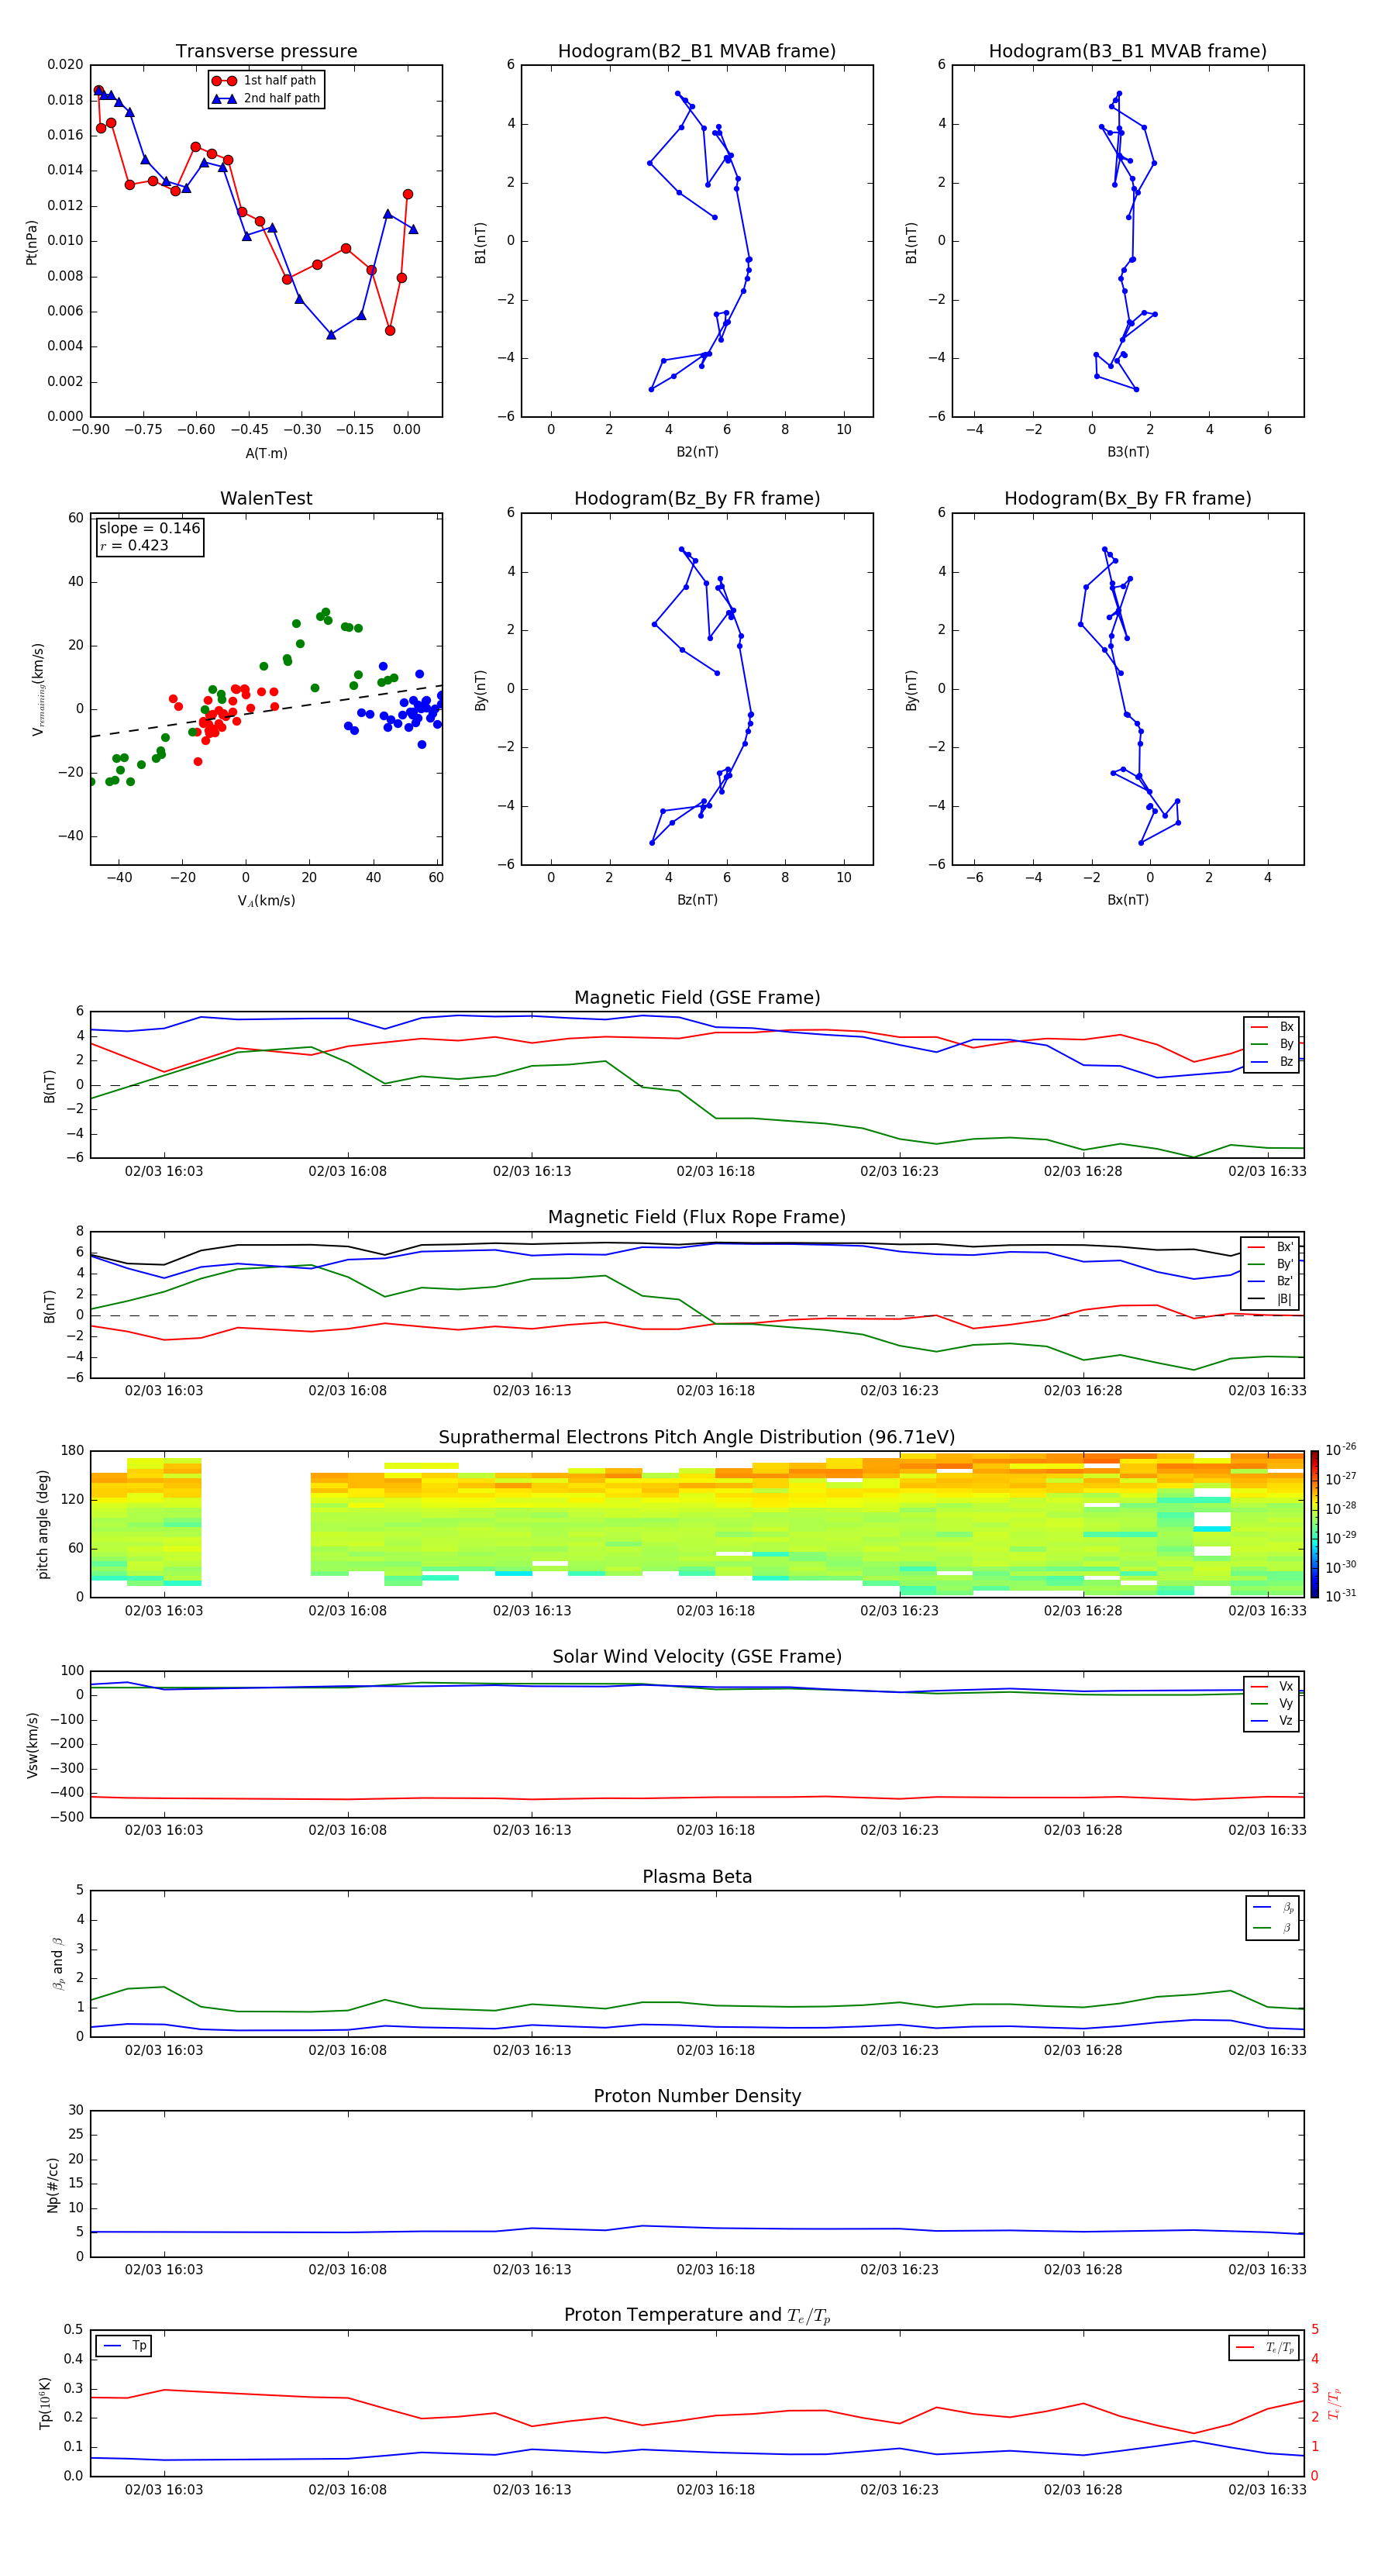Viewport: 1395px width, 2558px height.
Task: Click 'Vx' in solar wind velocity legend
Action: 1272,1686
